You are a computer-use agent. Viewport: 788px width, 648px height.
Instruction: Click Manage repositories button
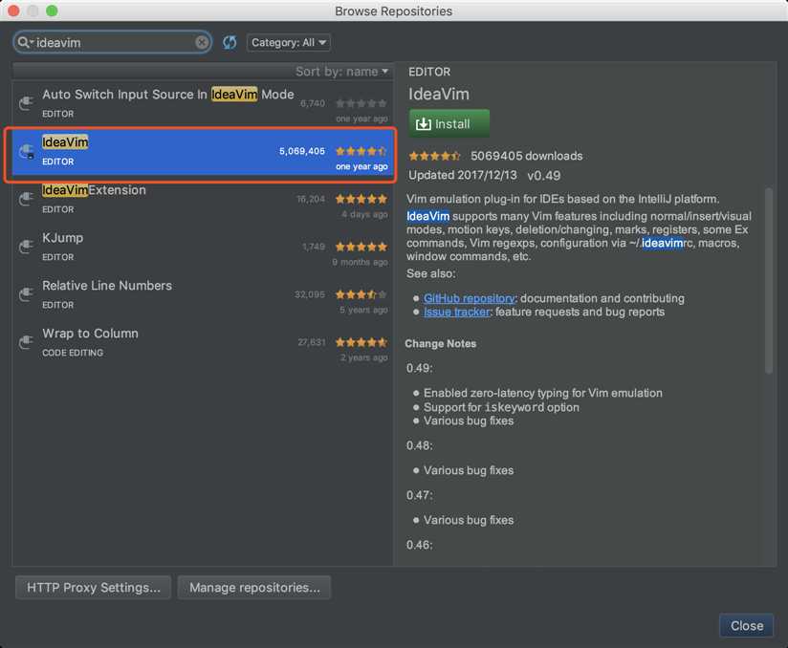point(254,587)
